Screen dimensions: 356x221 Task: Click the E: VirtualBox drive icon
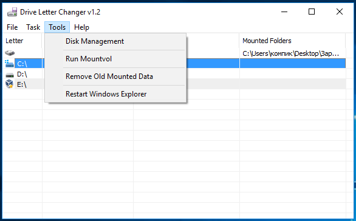[9, 84]
